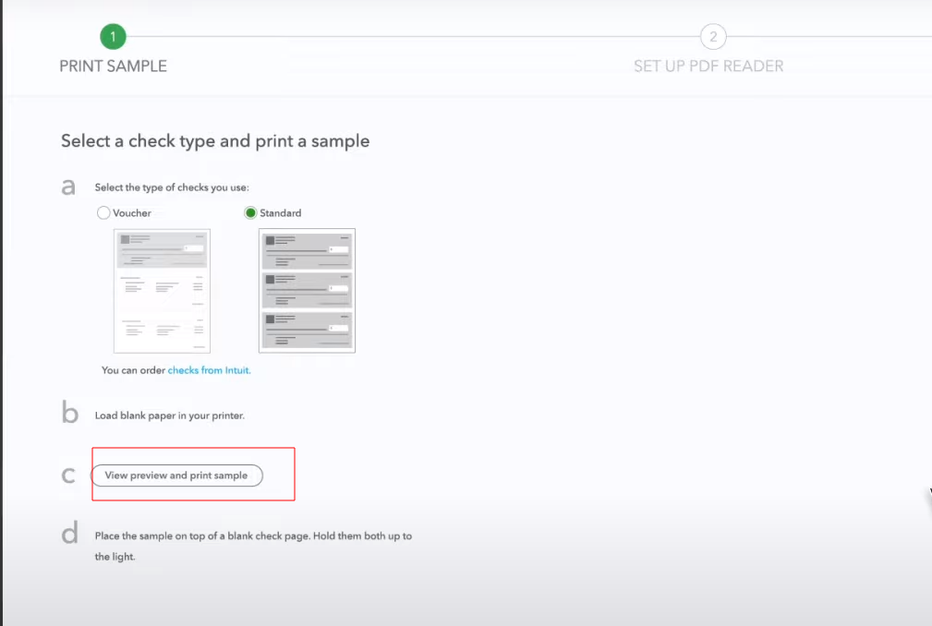Select the Standard check type radio button
Image resolution: width=932 pixels, height=626 pixels.
(250, 212)
